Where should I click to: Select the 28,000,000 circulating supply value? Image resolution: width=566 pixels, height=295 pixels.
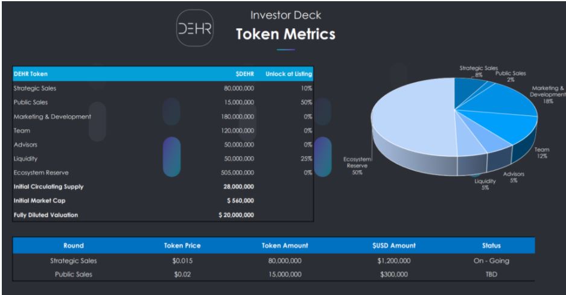tap(238, 186)
